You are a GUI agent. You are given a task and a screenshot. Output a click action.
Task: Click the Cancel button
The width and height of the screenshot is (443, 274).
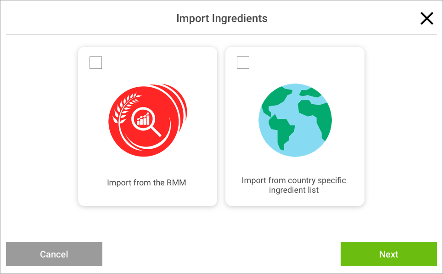click(54, 254)
